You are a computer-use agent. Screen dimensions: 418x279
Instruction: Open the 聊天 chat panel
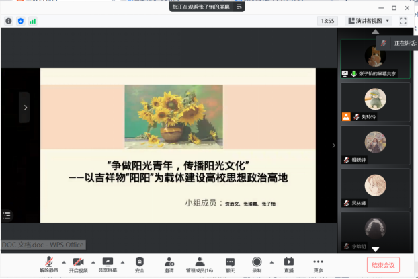point(230,262)
